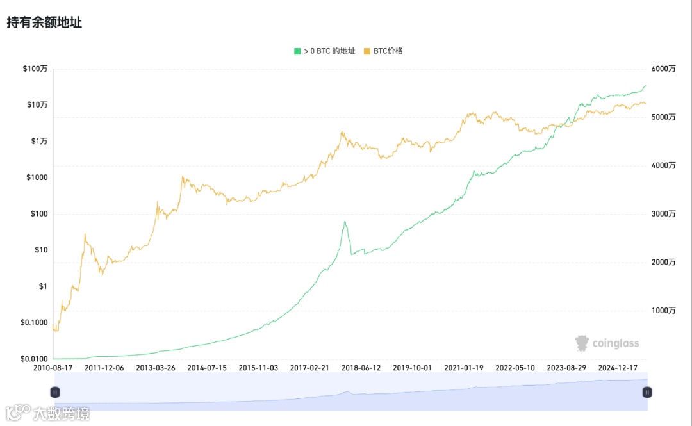Click the '2022-05-10' date label
This screenshot has width=692, height=426.
(x=515, y=368)
